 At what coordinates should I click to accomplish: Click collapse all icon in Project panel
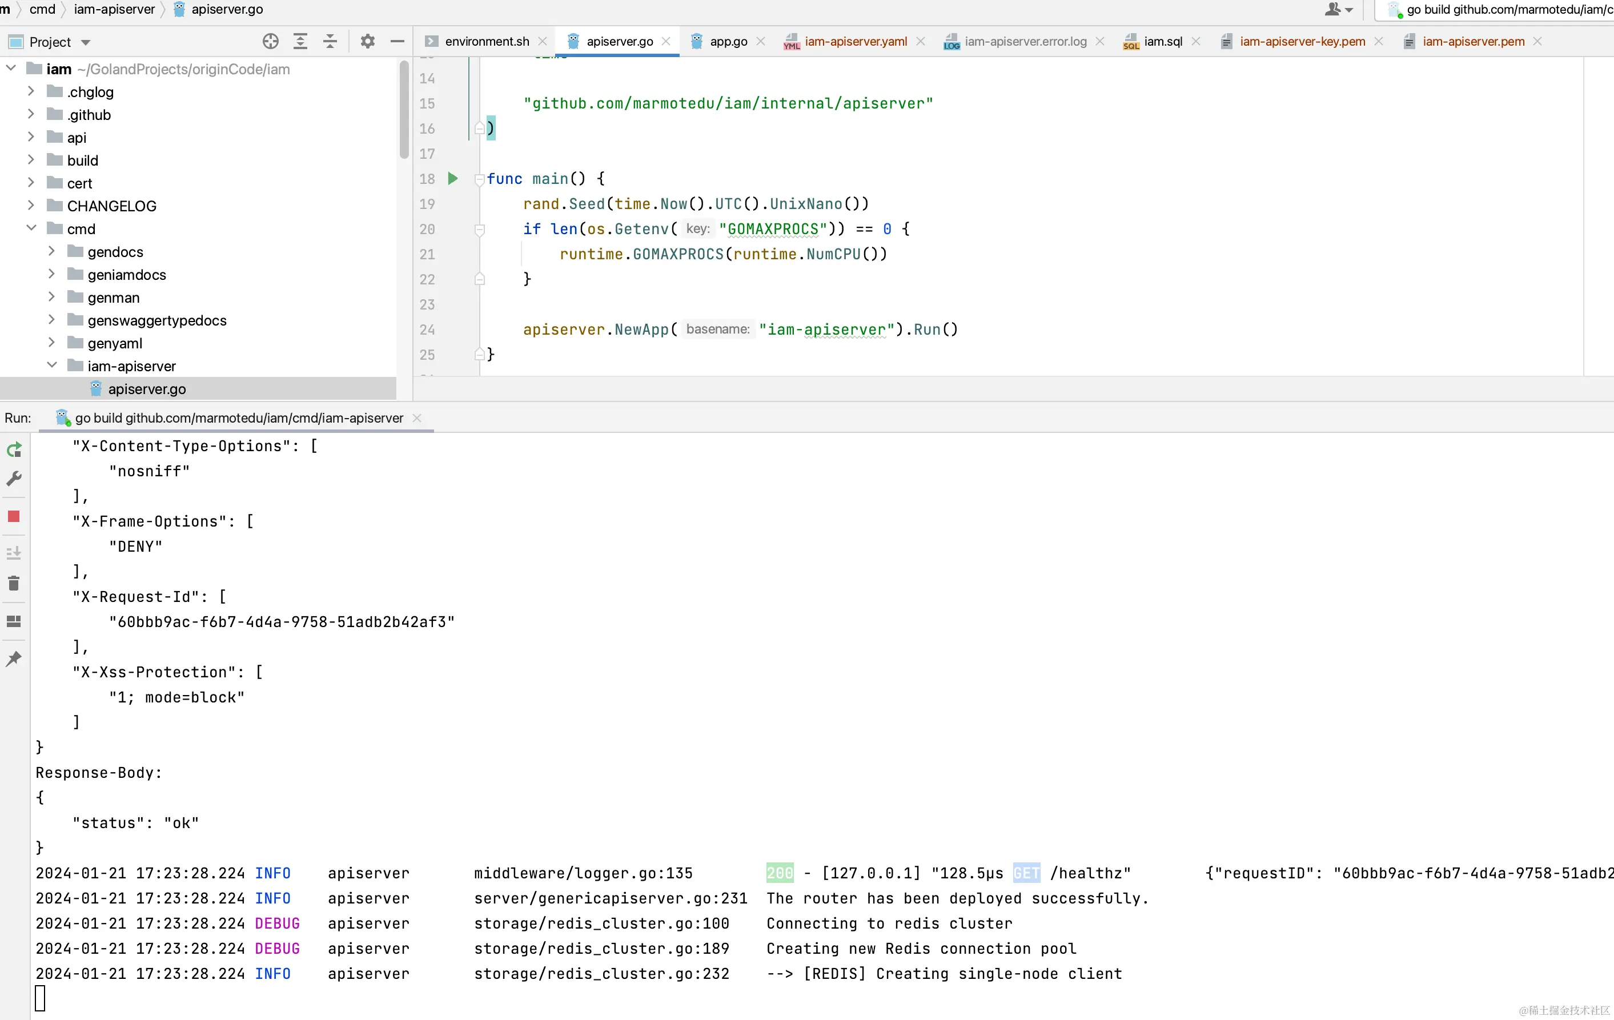point(330,42)
